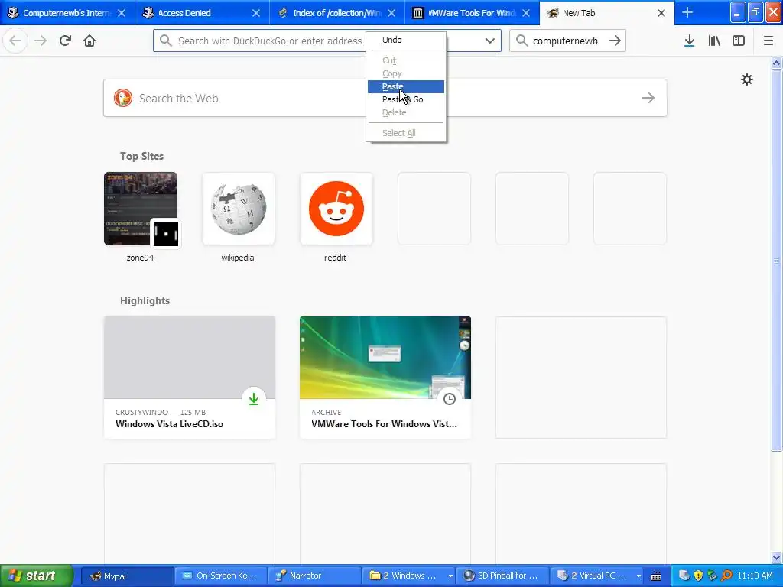This screenshot has height=587, width=783.
Task: Expand the address bar history dropdown
Action: [490, 41]
